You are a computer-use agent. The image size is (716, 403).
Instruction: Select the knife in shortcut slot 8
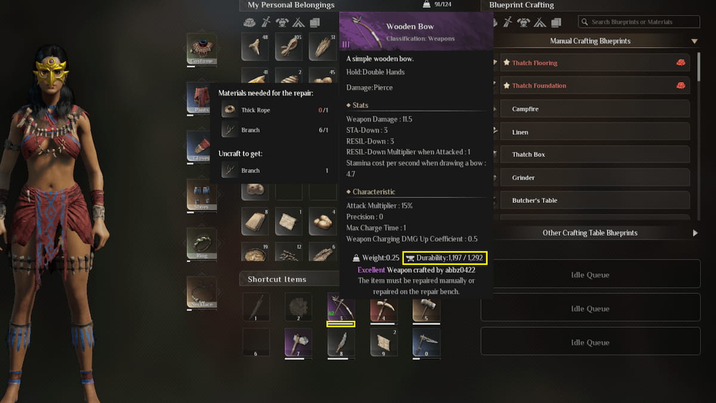tap(341, 342)
